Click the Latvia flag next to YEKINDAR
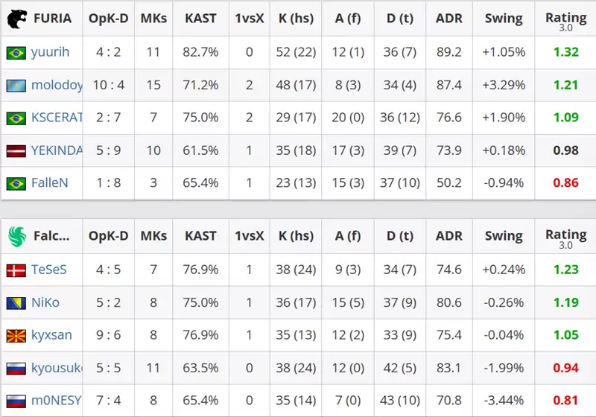Screen dimensions: 596x417 pos(16,151)
